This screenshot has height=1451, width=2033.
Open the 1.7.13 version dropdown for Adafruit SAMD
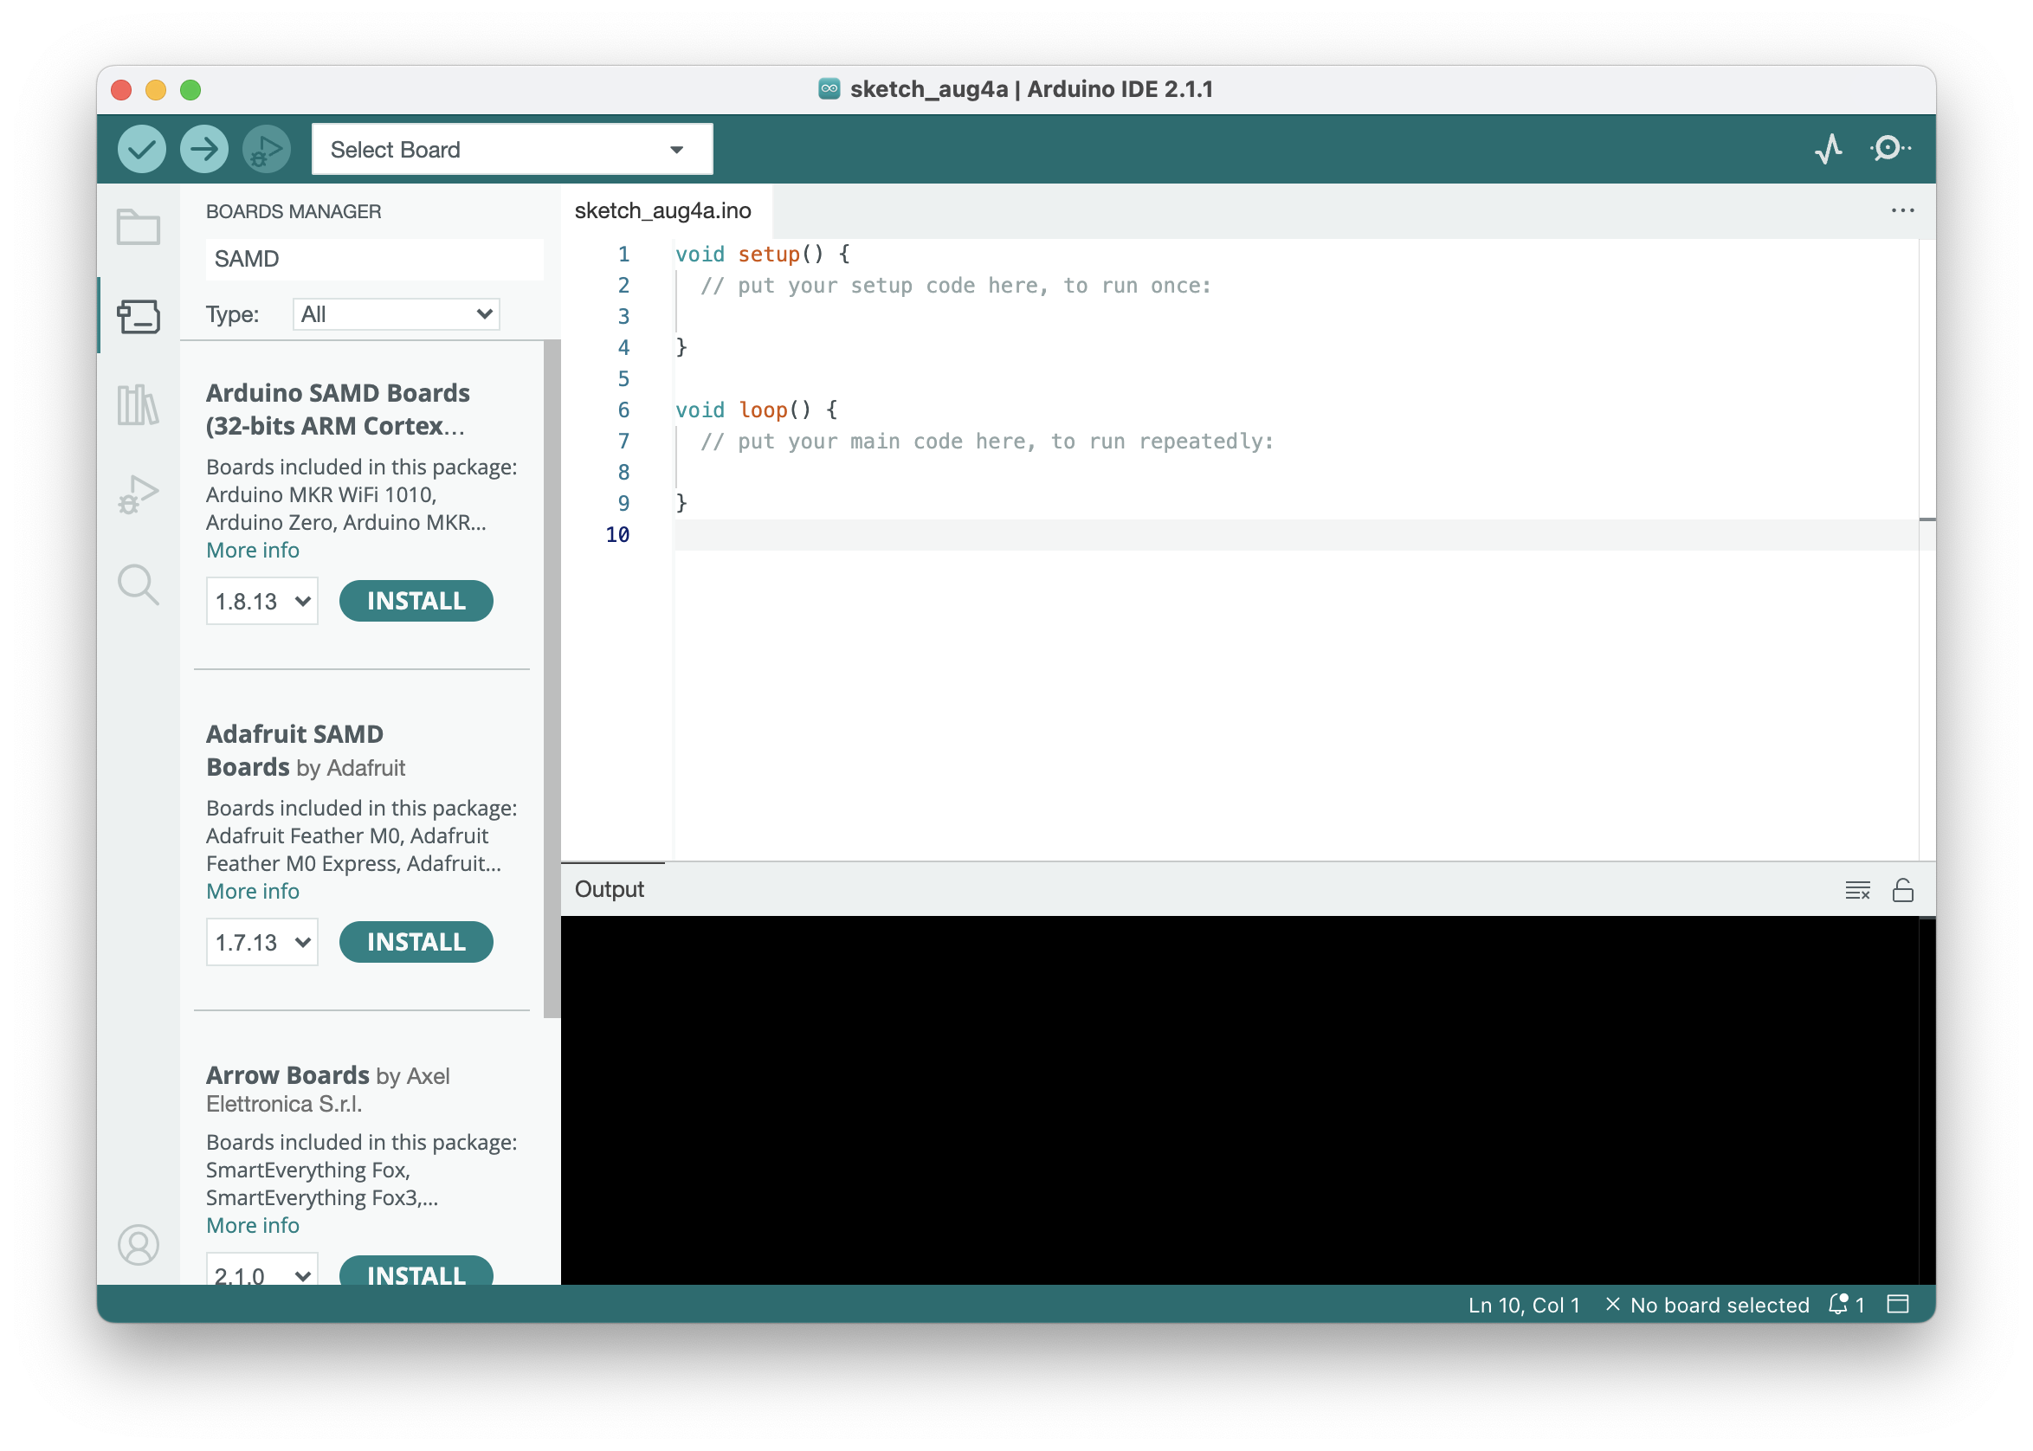pos(261,943)
